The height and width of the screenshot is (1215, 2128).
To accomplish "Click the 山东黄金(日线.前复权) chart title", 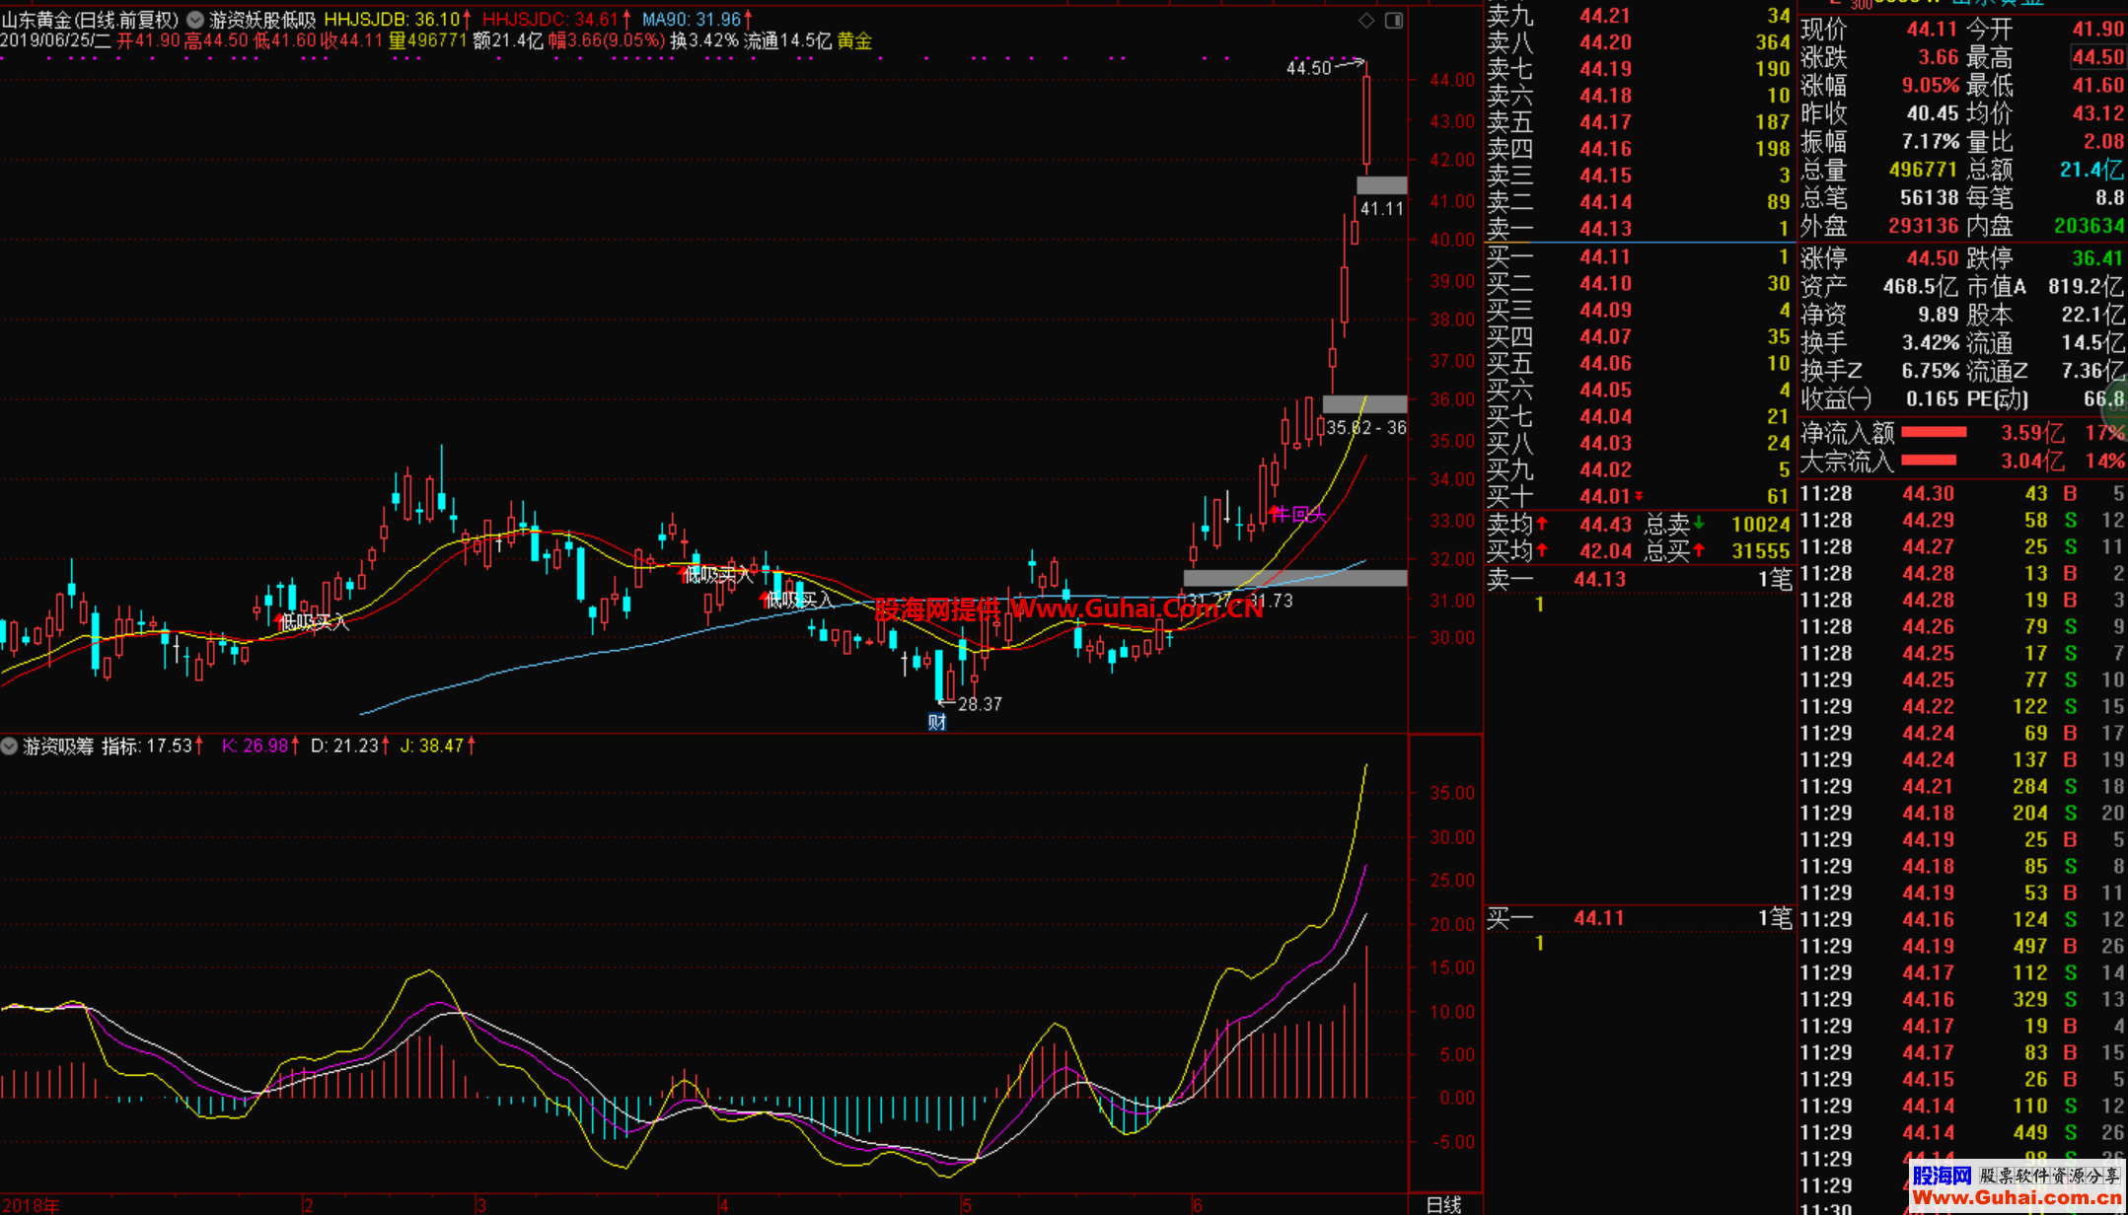I will click(x=90, y=19).
